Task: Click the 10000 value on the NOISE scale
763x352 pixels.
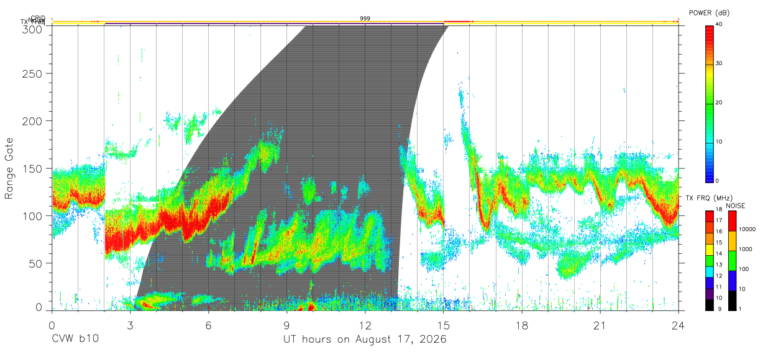Action: pyautogui.click(x=747, y=229)
